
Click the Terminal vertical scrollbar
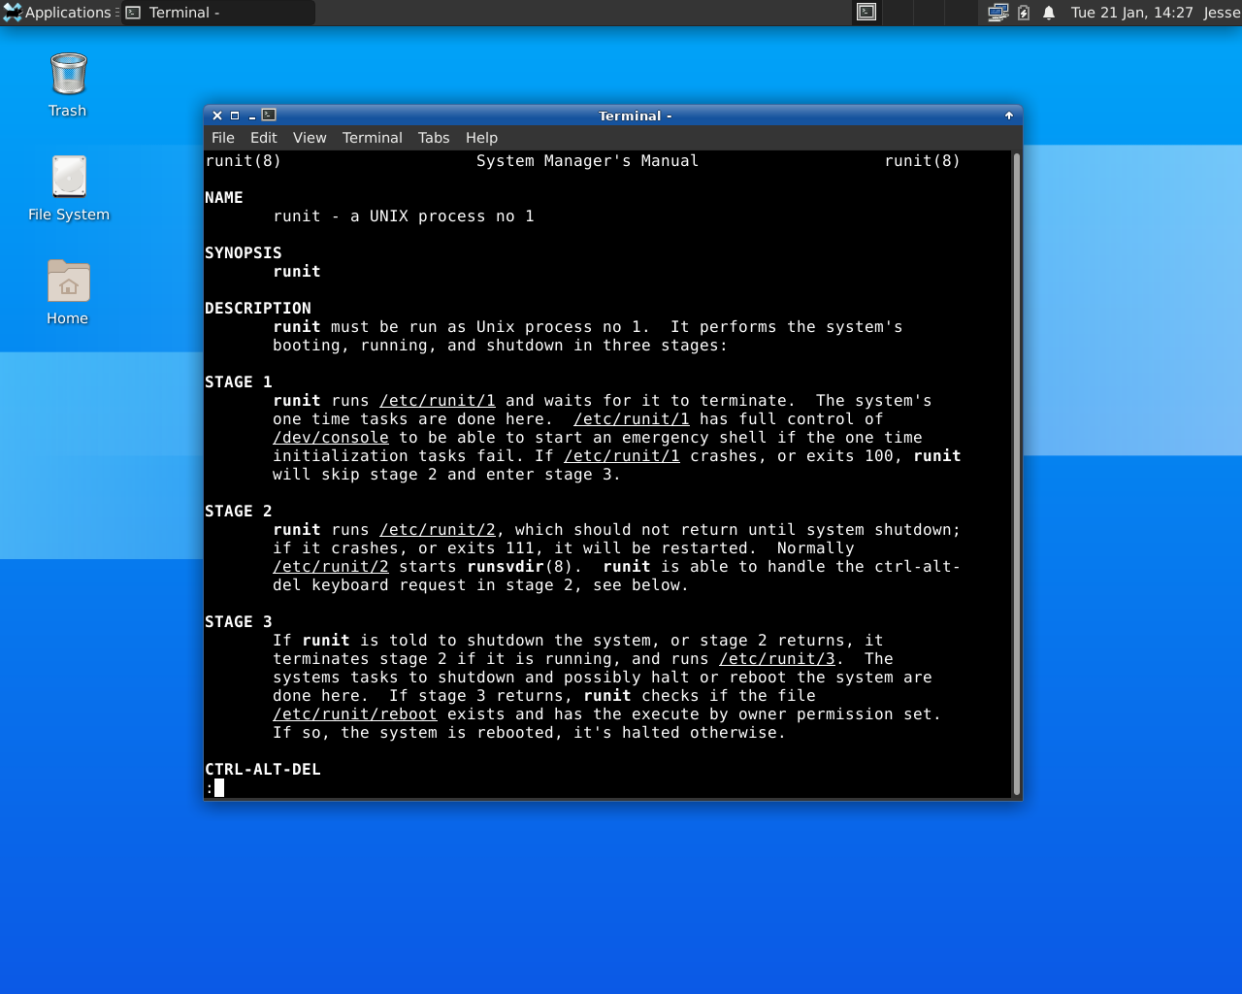pos(1016,474)
